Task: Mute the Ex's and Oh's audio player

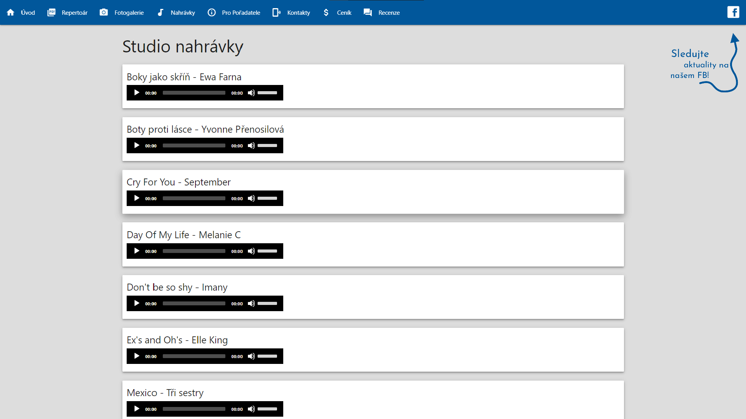Action: [x=251, y=356]
